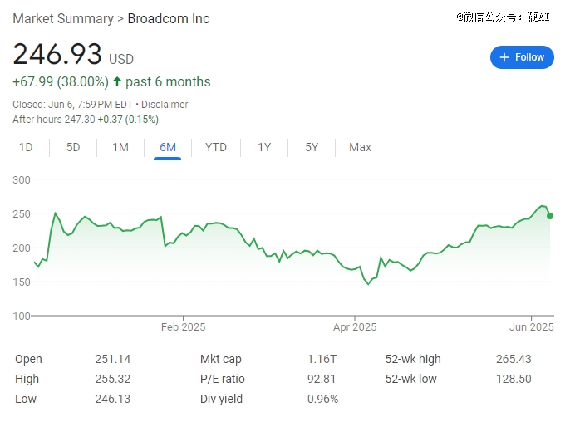Click the 52-wk high value 265.43
575x422 pixels.
[514, 359]
